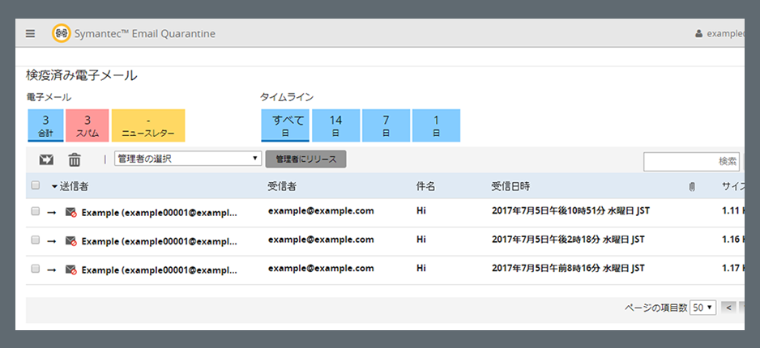Select the 合計 3 filter tab
The image size is (760, 348).
tap(45, 125)
